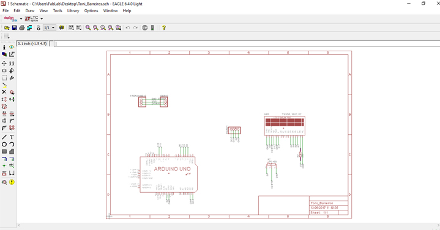Open the Edit menu

[17, 10]
